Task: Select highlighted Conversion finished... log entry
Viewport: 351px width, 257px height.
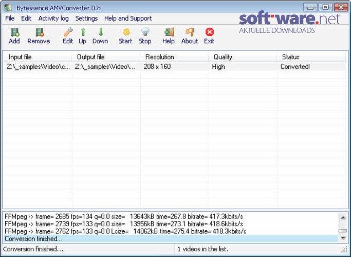Action: [x=171, y=238]
